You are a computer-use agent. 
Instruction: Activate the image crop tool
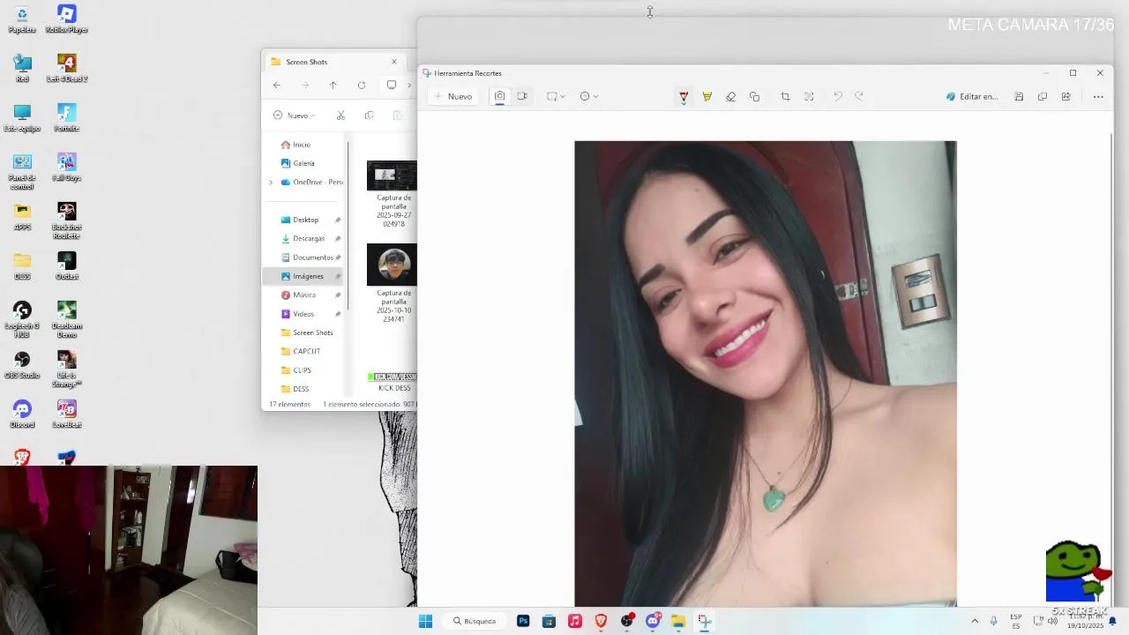click(785, 96)
